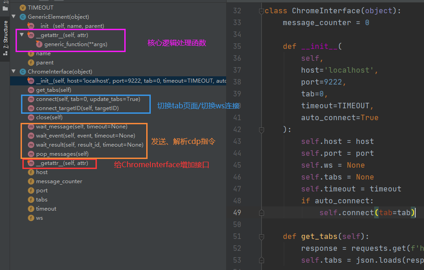Image resolution: width=424 pixels, height=270 pixels.
Task: Click the fold marker on line 53
Action: [x=261, y=260]
